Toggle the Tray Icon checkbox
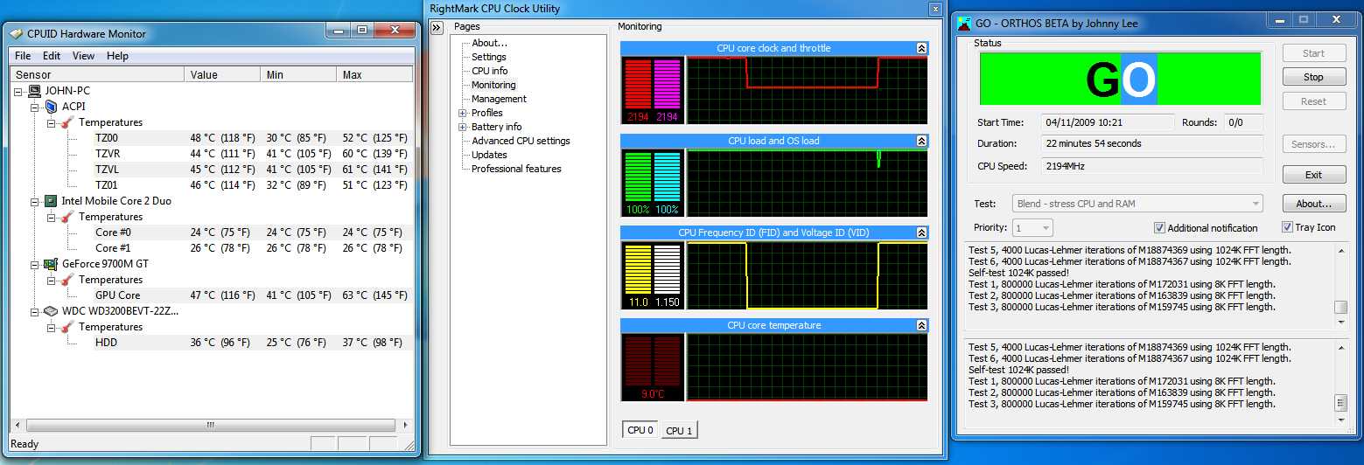This screenshot has height=465, width=1364. (x=1287, y=227)
